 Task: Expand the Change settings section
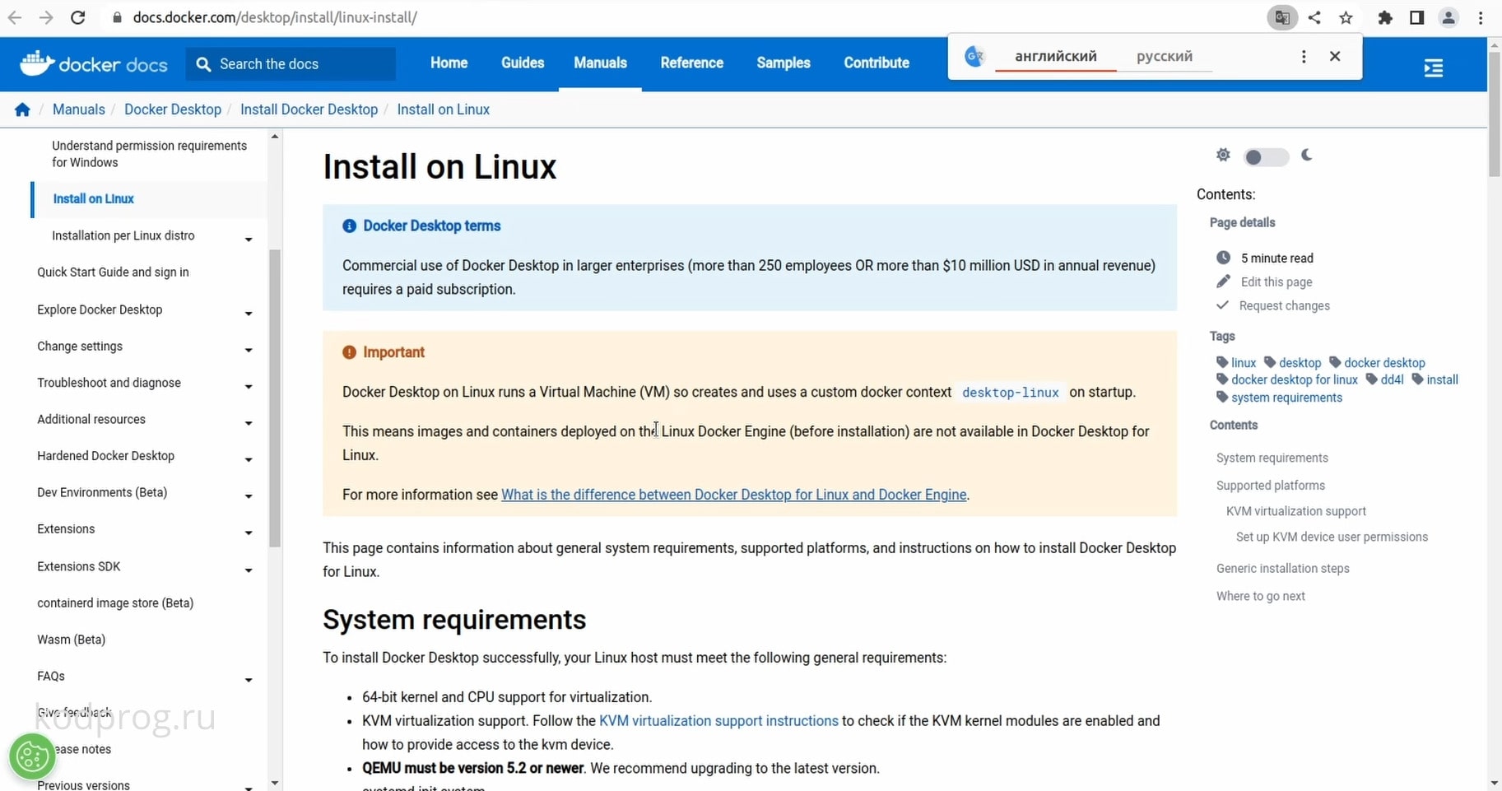(248, 350)
